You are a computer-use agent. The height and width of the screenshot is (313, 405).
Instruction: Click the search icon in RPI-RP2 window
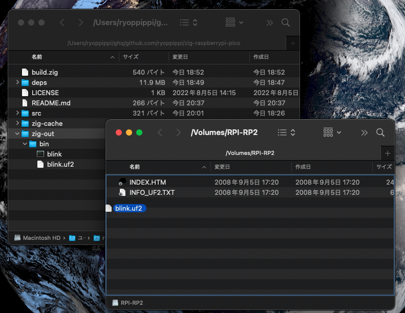point(380,132)
